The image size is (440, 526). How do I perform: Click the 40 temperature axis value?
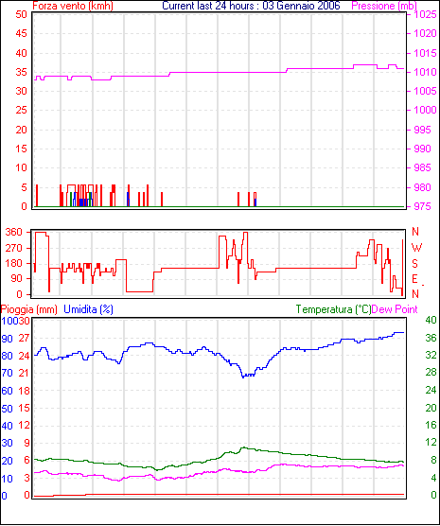[x=431, y=320]
